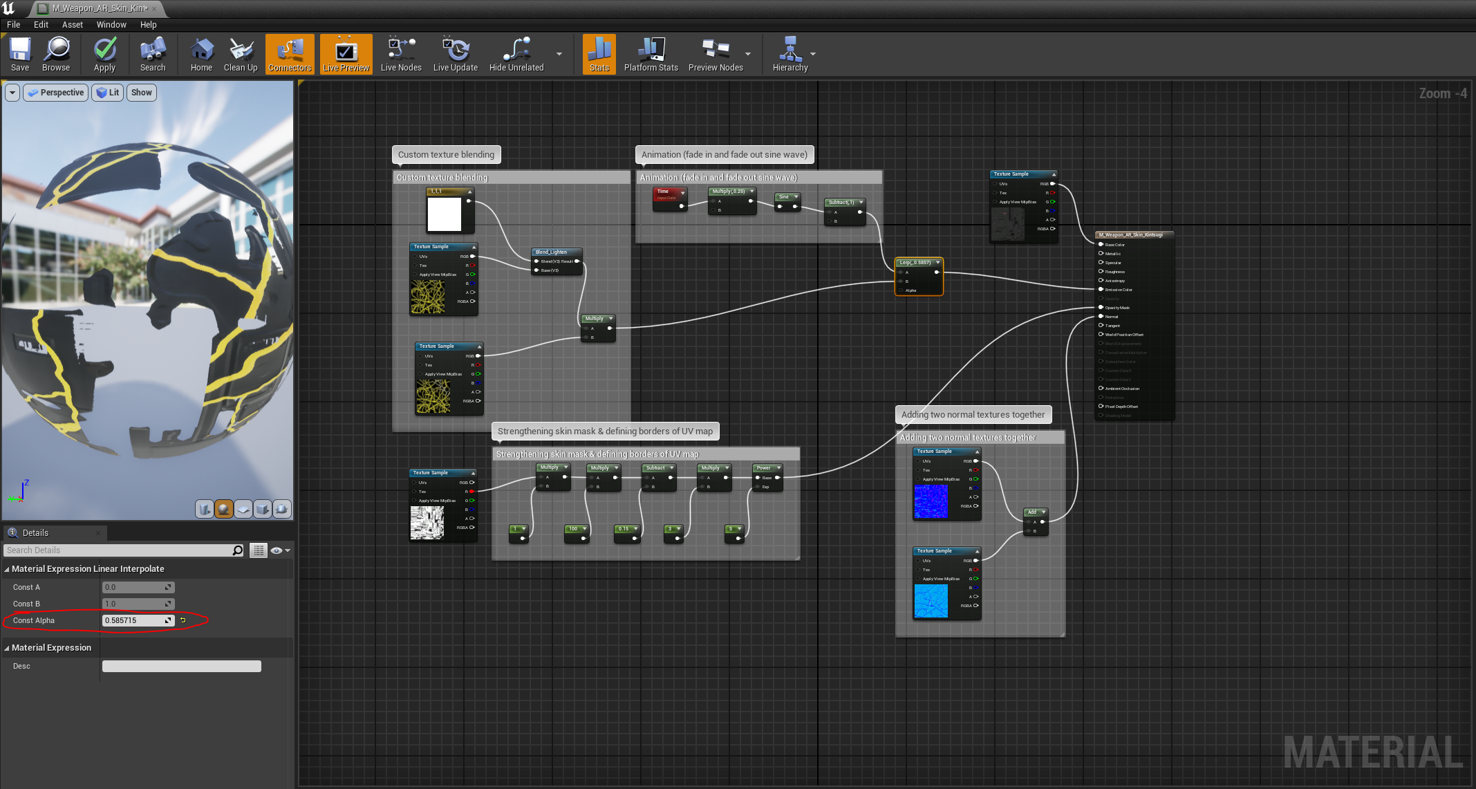Set preview mesh to cube

(x=263, y=510)
